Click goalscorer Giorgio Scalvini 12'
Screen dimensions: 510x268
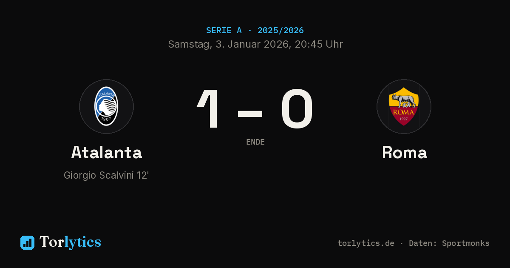[x=106, y=175]
